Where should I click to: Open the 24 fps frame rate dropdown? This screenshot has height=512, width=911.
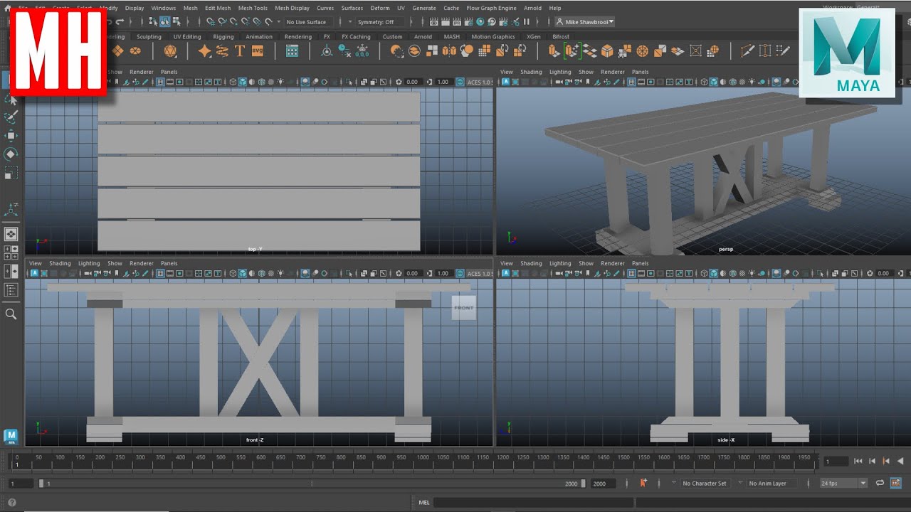coord(843,483)
